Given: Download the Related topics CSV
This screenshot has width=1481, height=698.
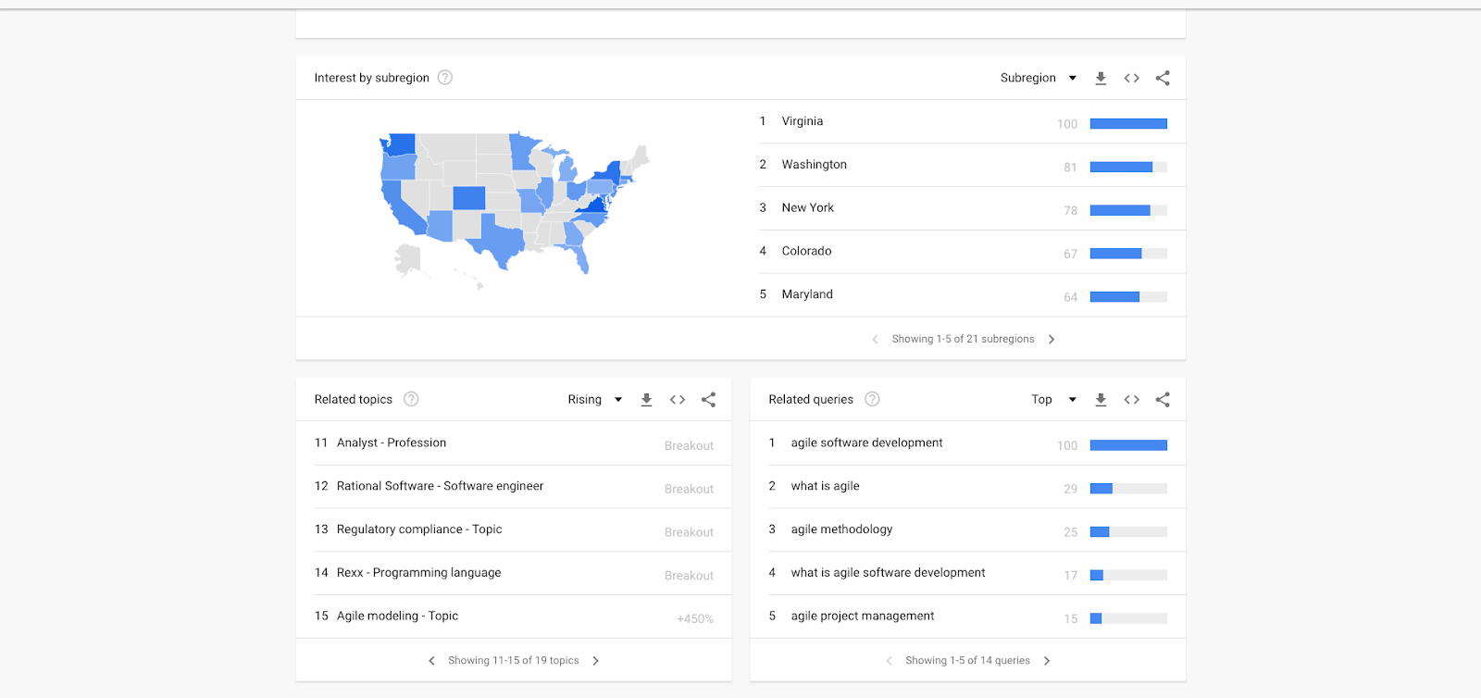Looking at the screenshot, I should coord(646,400).
